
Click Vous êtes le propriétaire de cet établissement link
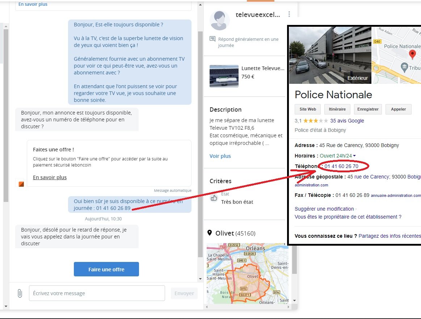coord(348,217)
